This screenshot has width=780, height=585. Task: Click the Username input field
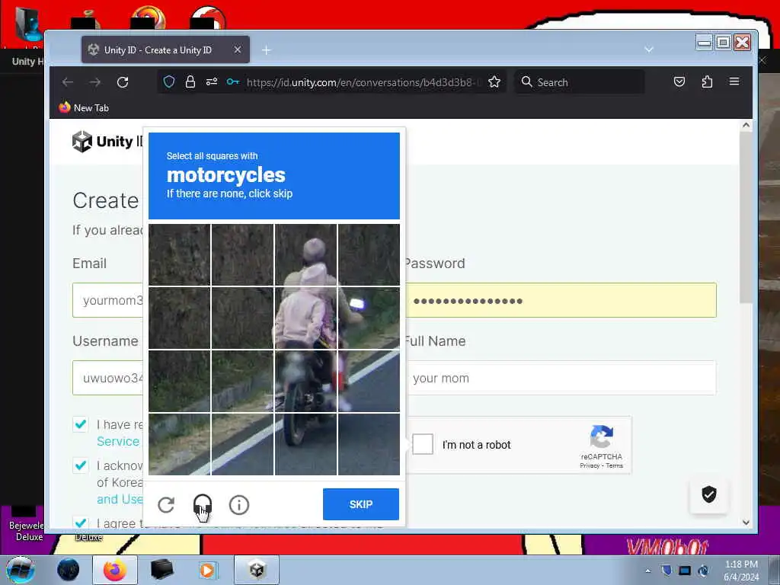108,378
